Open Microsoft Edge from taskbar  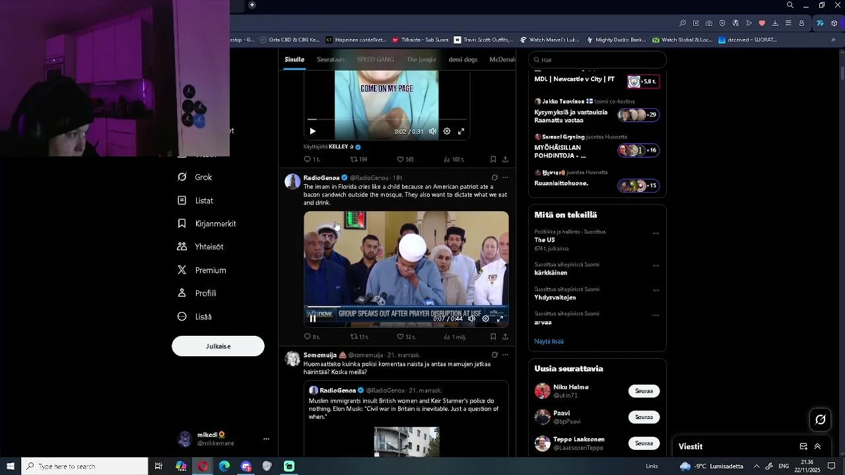coord(224,466)
